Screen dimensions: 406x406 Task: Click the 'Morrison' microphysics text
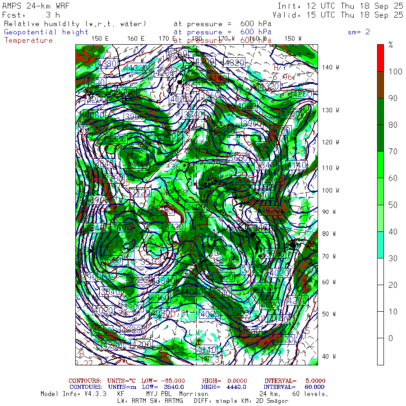pyautogui.click(x=194, y=394)
